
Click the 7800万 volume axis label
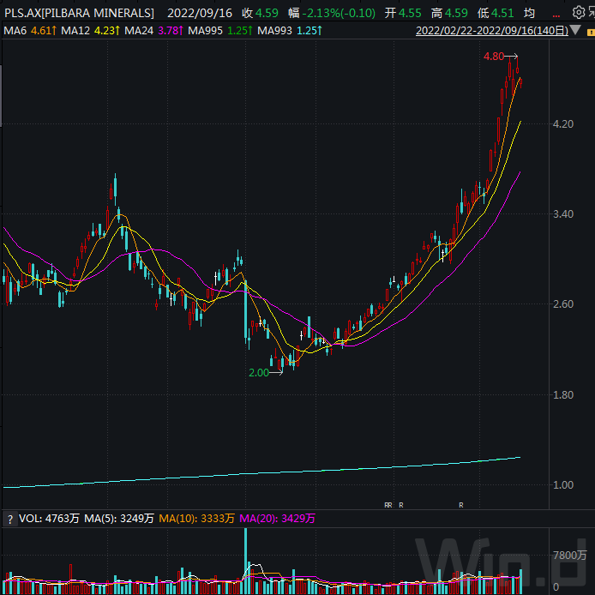(x=569, y=556)
